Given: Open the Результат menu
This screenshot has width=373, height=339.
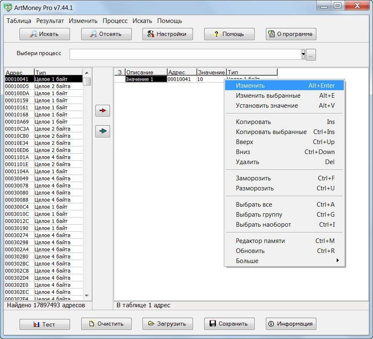Looking at the screenshot, I should pyautogui.click(x=50, y=21).
